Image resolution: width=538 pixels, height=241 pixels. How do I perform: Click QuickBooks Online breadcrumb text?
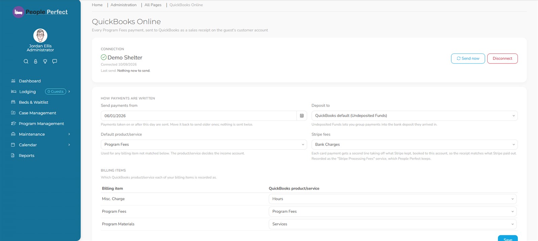186,5
